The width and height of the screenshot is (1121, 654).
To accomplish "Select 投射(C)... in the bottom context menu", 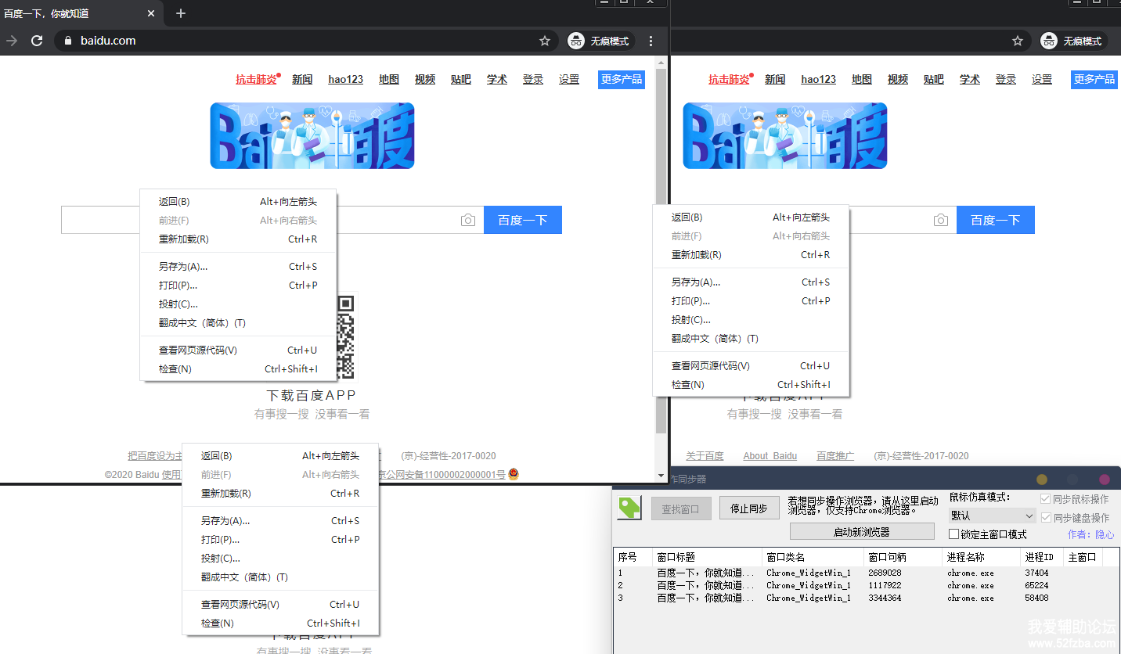I will (x=280, y=559).
